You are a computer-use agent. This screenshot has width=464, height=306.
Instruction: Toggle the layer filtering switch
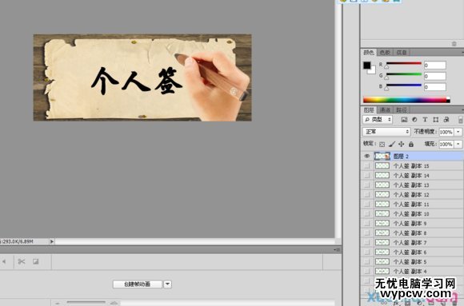pos(461,120)
